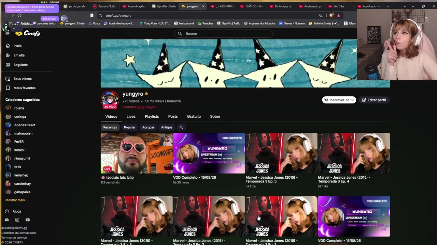Image resolution: width=437 pixels, height=245 pixels.
Task: Open the A guerra dos Mundos bookmark
Action: 259,23
